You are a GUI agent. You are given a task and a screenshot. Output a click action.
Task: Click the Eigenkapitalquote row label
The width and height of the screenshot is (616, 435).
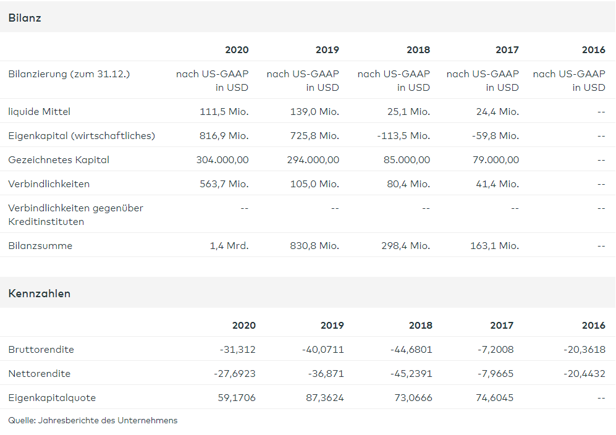pos(52,398)
